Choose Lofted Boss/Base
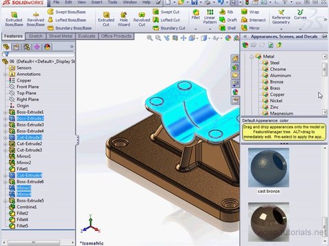 click(67, 20)
